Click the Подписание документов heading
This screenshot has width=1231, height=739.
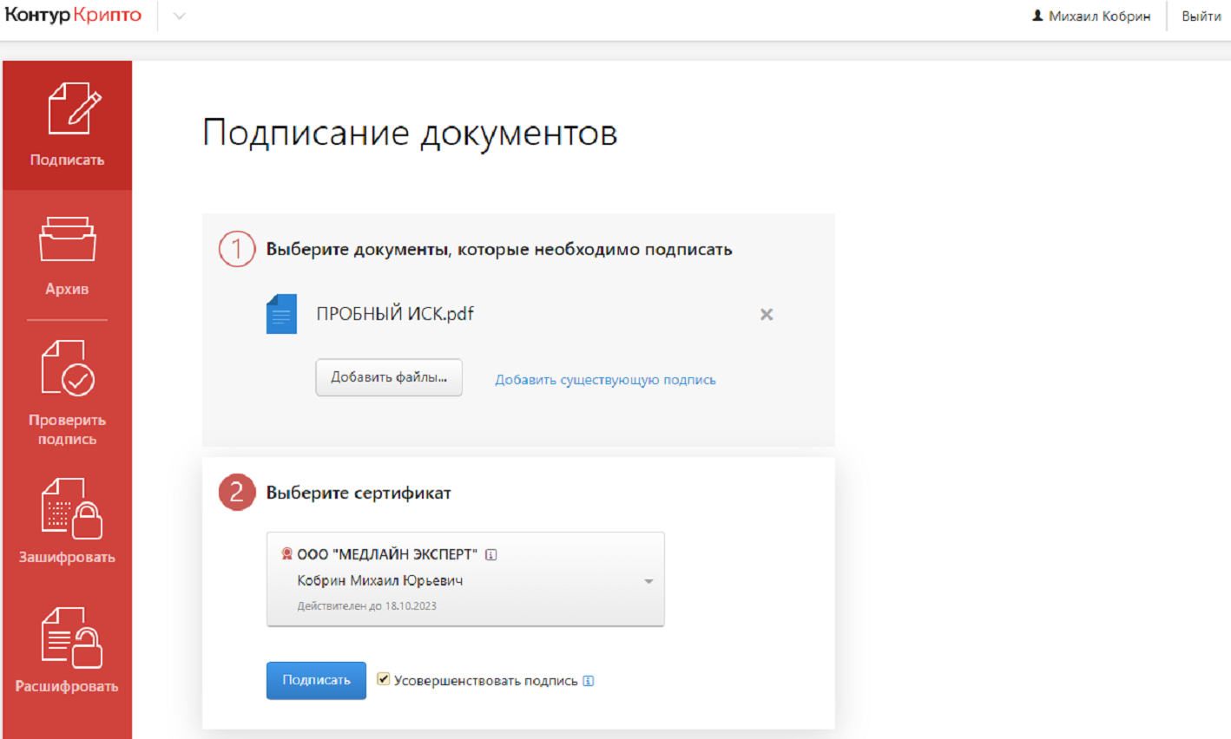click(410, 134)
